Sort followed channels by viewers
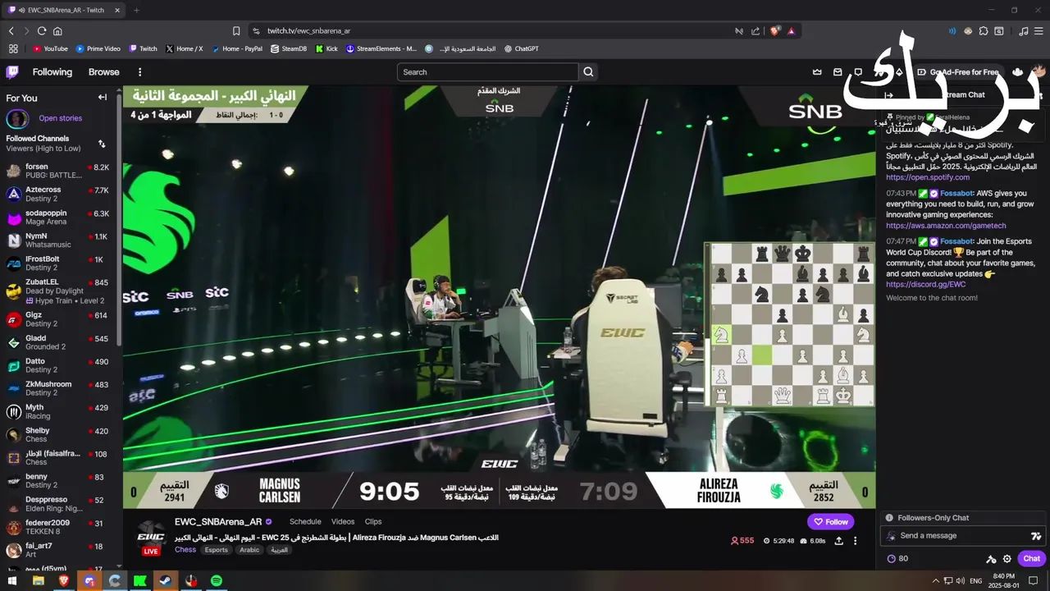 click(102, 144)
